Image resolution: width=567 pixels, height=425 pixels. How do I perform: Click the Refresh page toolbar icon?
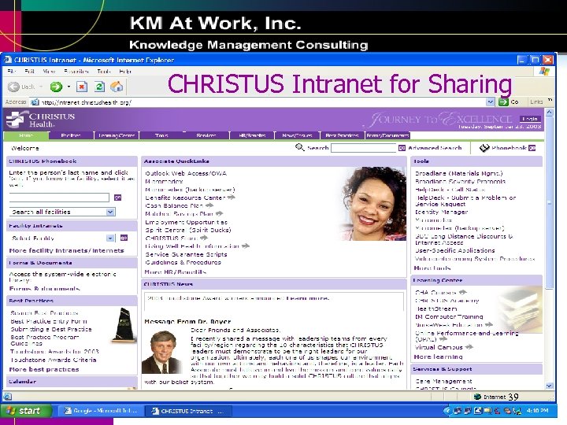(x=99, y=87)
